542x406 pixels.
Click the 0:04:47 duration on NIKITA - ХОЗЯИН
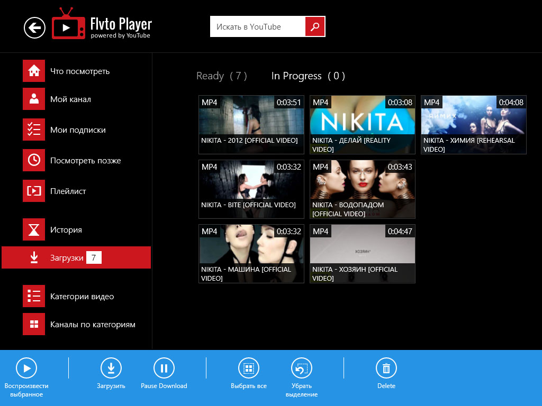(x=400, y=232)
